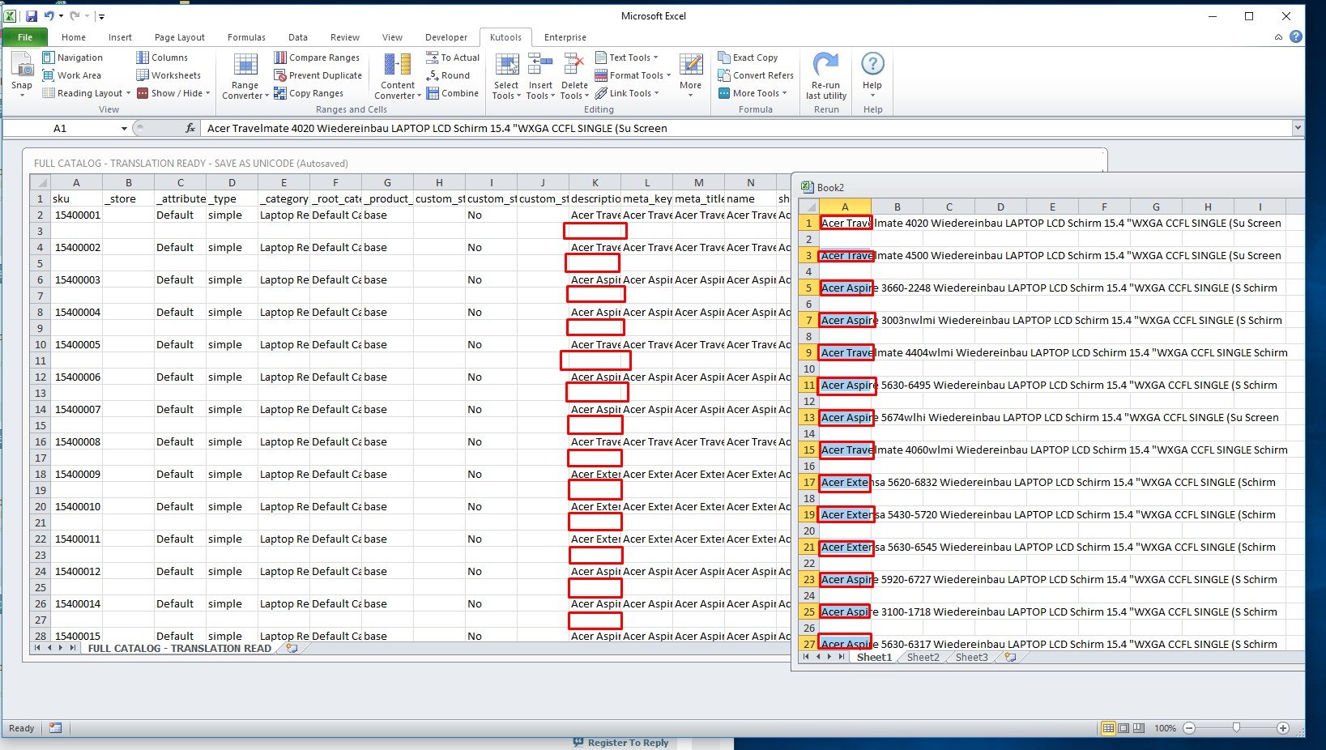This screenshot has width=1326, height=750.
Task: Expand the Format Tools dropdown
Action: 668,75
